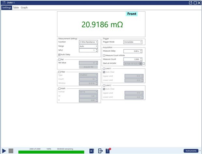Stop acquisition with the gray stop button
Viewport: 202px width, 154px height.
click(x=11, y=151)
